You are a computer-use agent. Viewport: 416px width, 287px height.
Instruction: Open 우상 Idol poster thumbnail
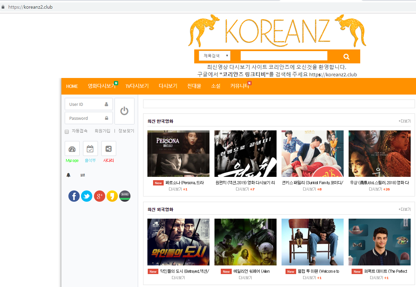point(379,154)
